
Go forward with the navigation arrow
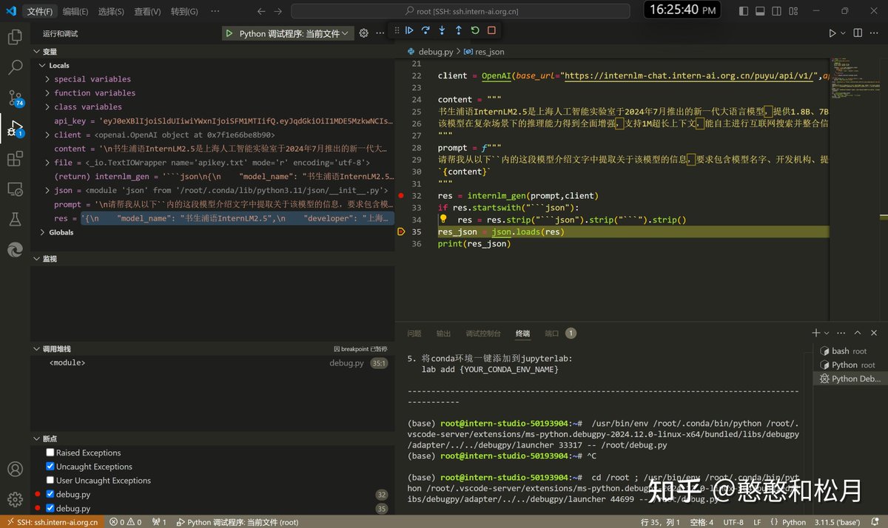click(x=277, y=11)
